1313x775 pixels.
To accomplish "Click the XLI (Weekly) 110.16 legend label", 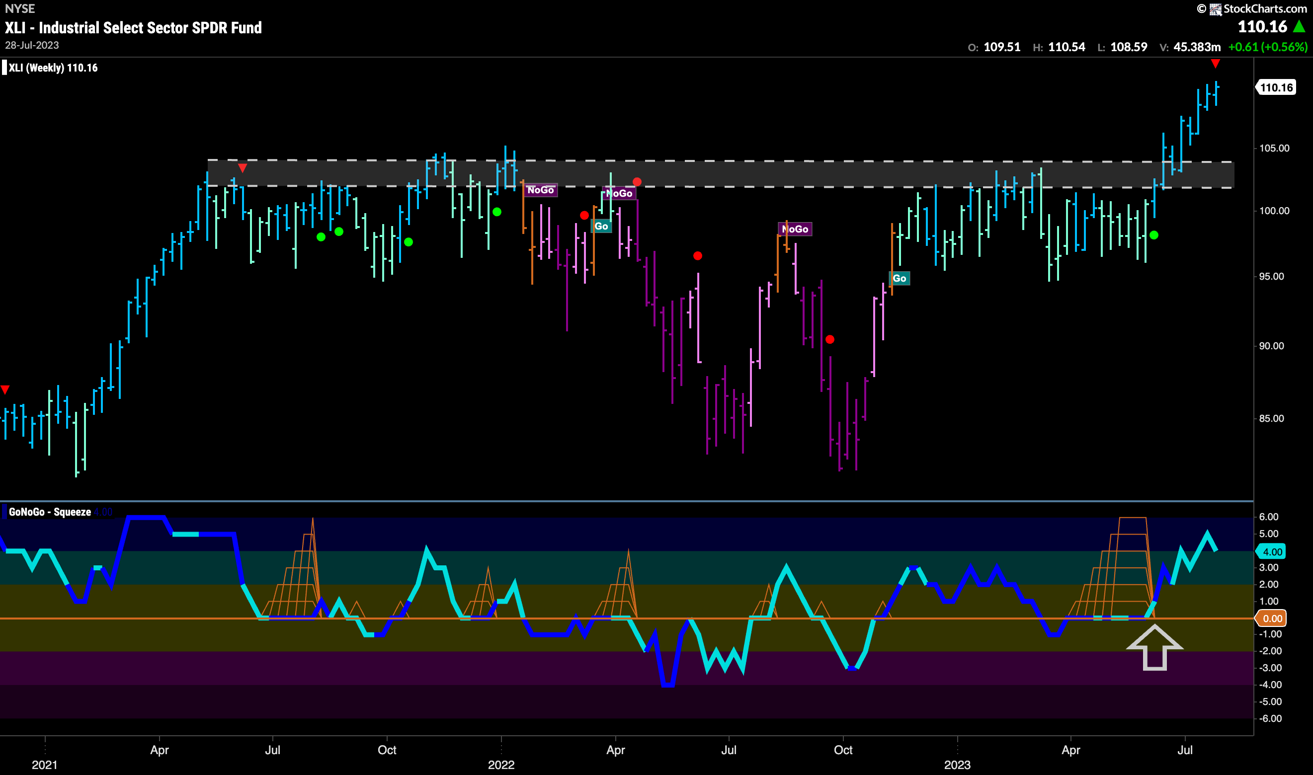I will [x=53, y=68].
